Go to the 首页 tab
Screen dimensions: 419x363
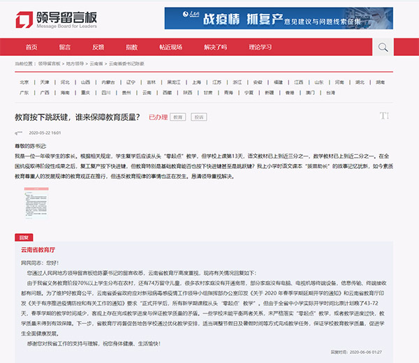point(31,47)
